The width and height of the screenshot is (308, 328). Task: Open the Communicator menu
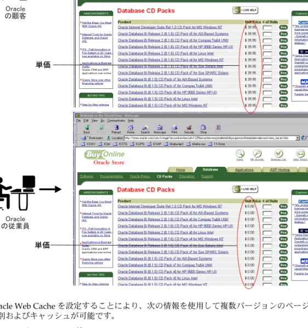116,121
